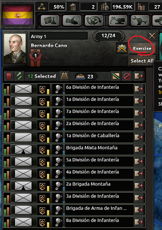Open the Diplomacy handshake icon
Image resolution: width=162 pixels, height=230 pixels.
pyautogui.click(x=72, y=21)
